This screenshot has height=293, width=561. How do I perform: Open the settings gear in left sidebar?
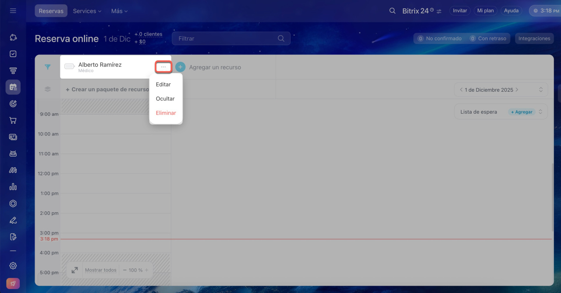pos(13,265)
